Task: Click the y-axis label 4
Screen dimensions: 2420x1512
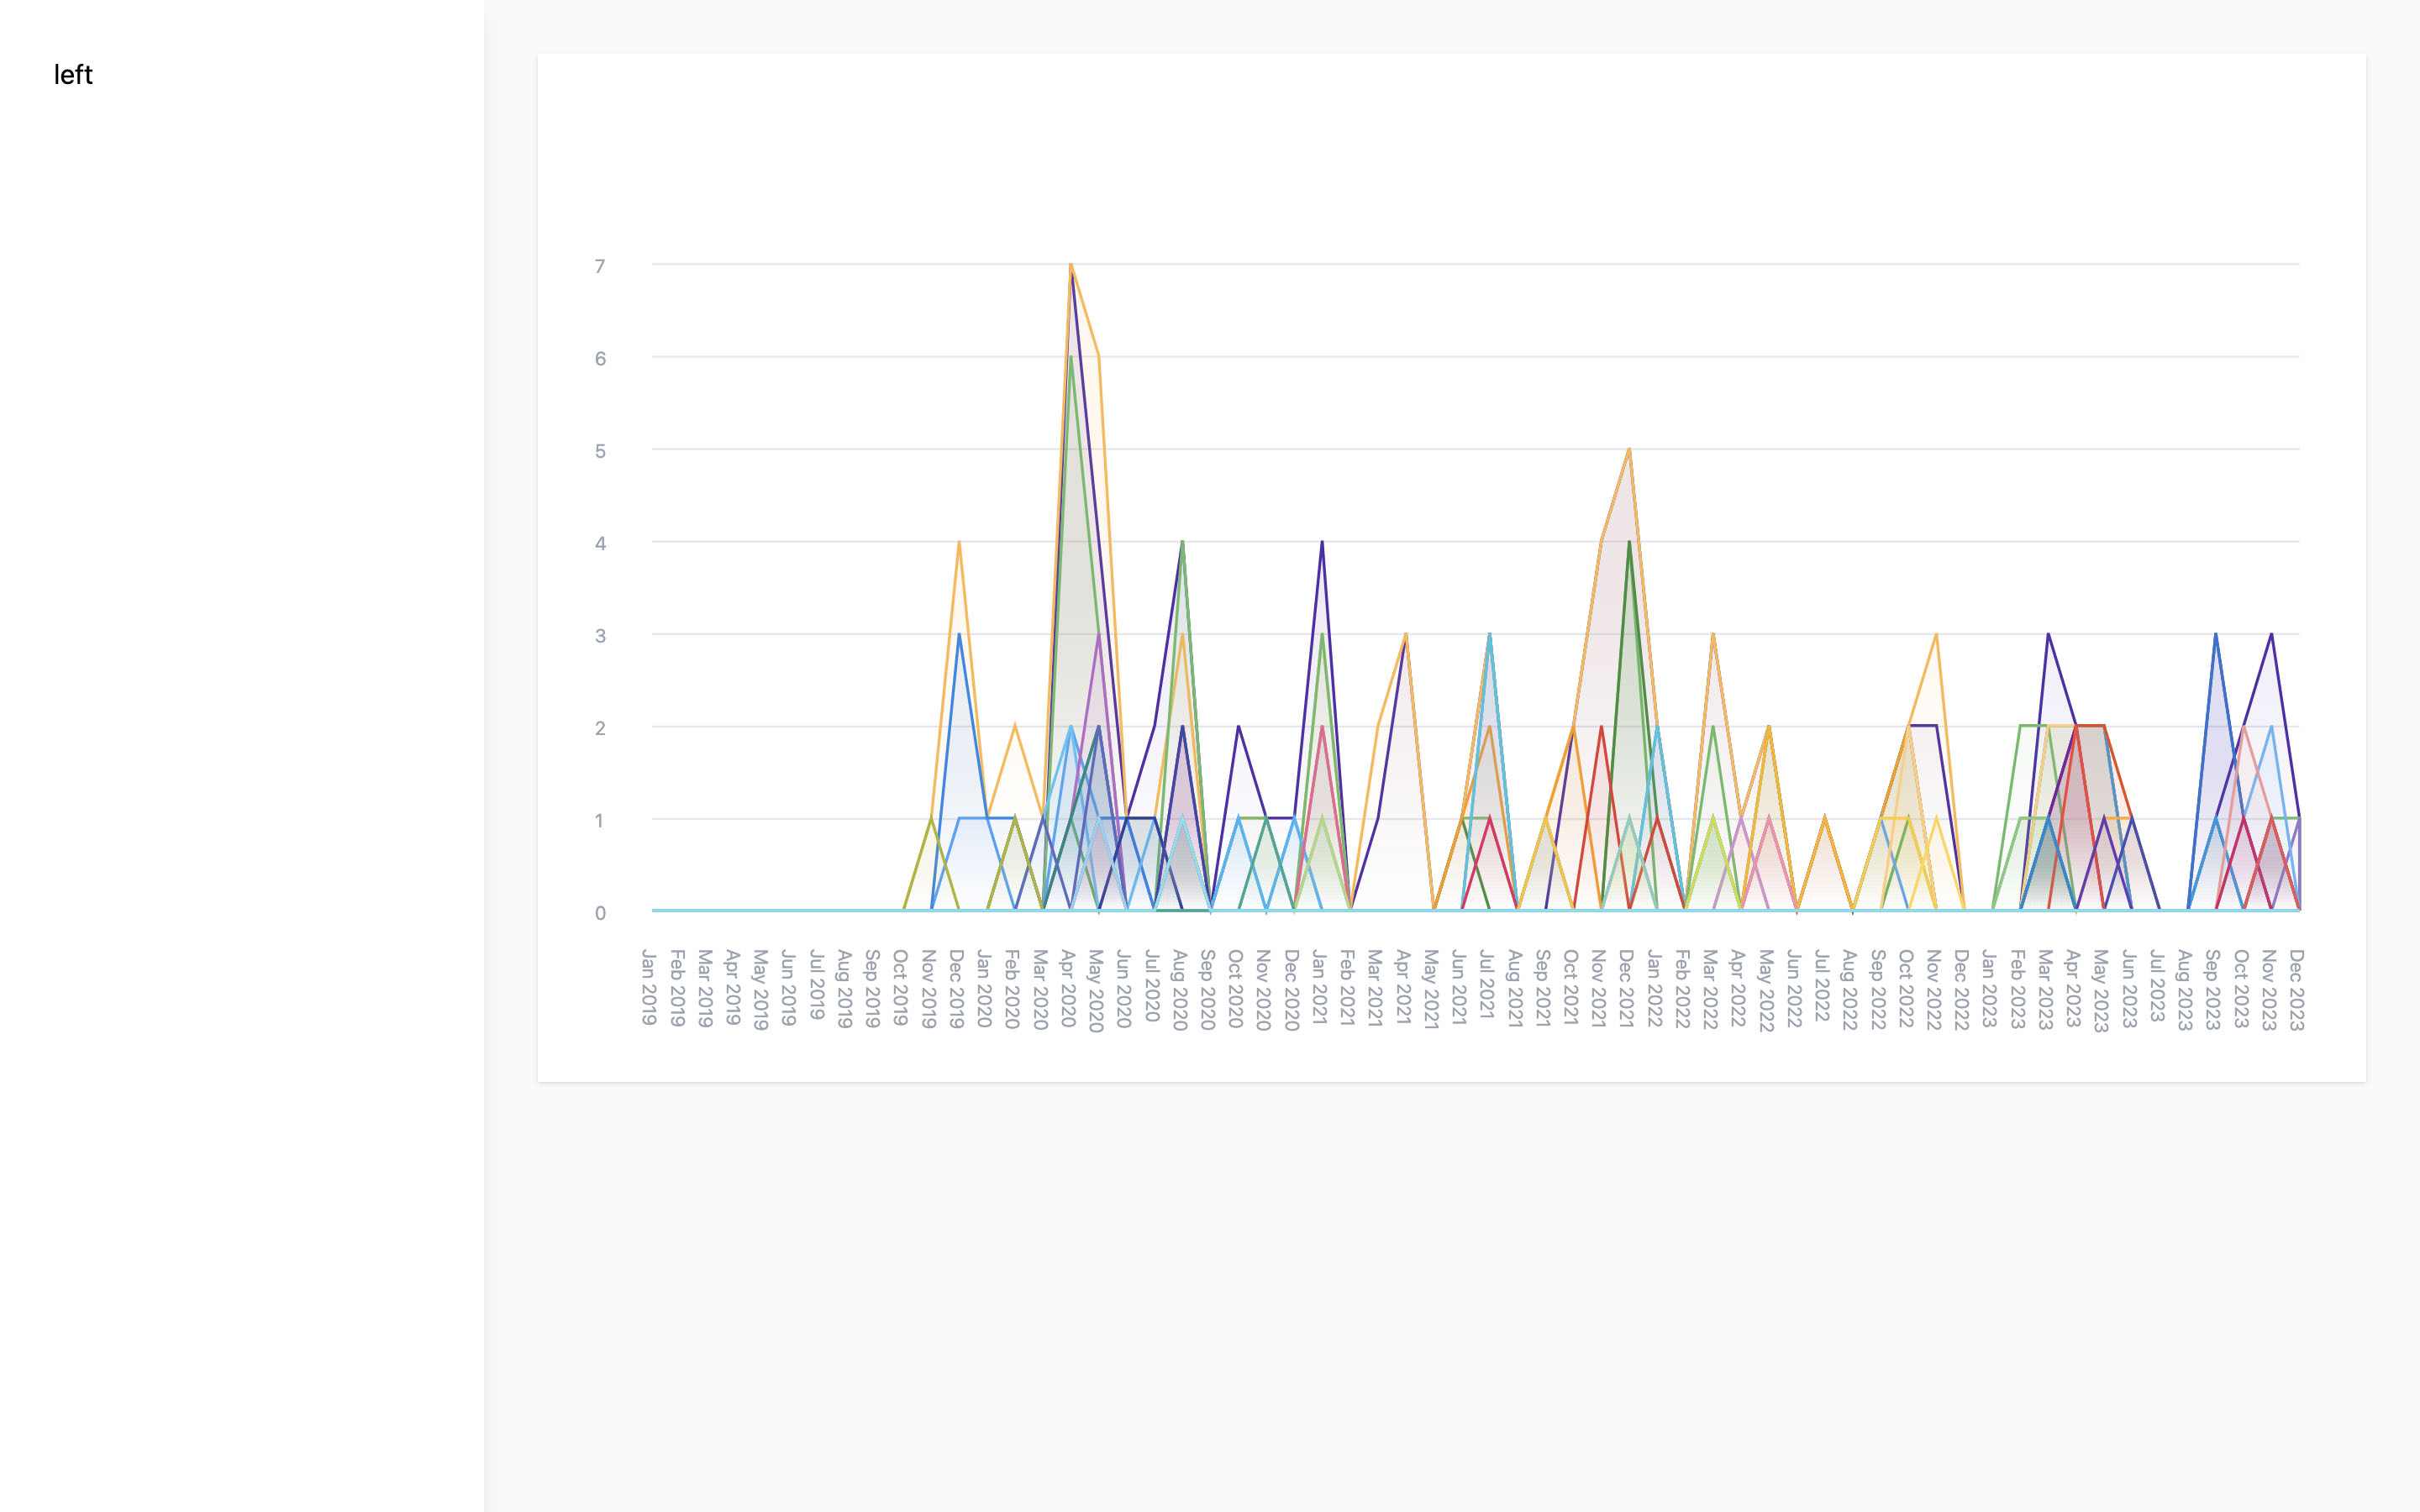Action: tap(600, 543)
